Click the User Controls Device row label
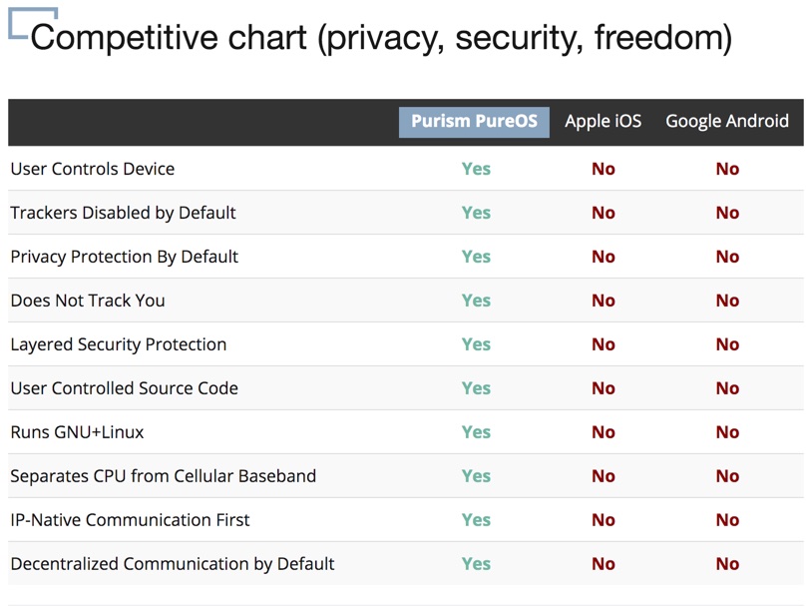810x610 pixels. pyautogui.click(x=93, y=169)
